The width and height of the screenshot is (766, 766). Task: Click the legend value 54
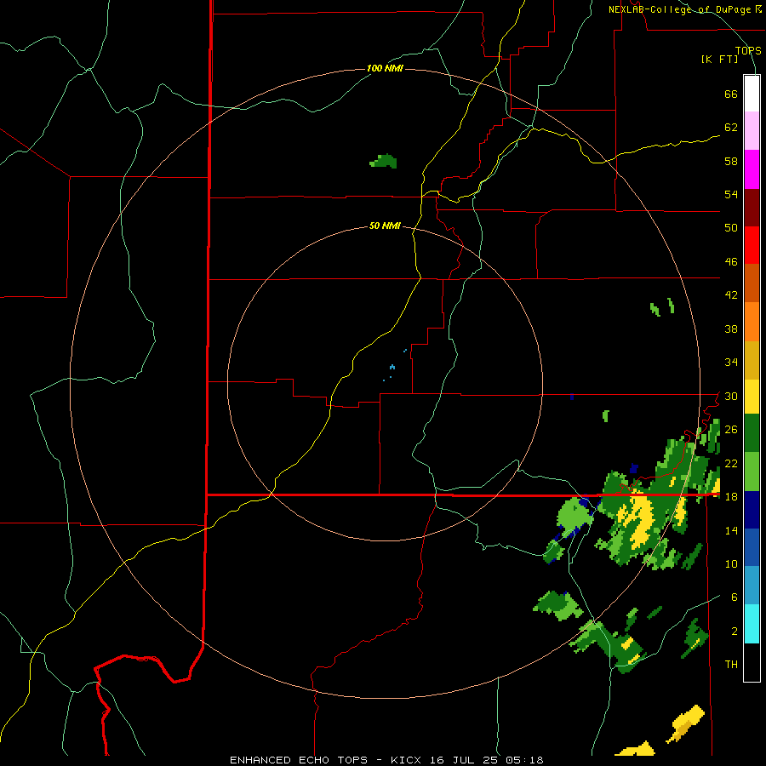pos(731,194)
